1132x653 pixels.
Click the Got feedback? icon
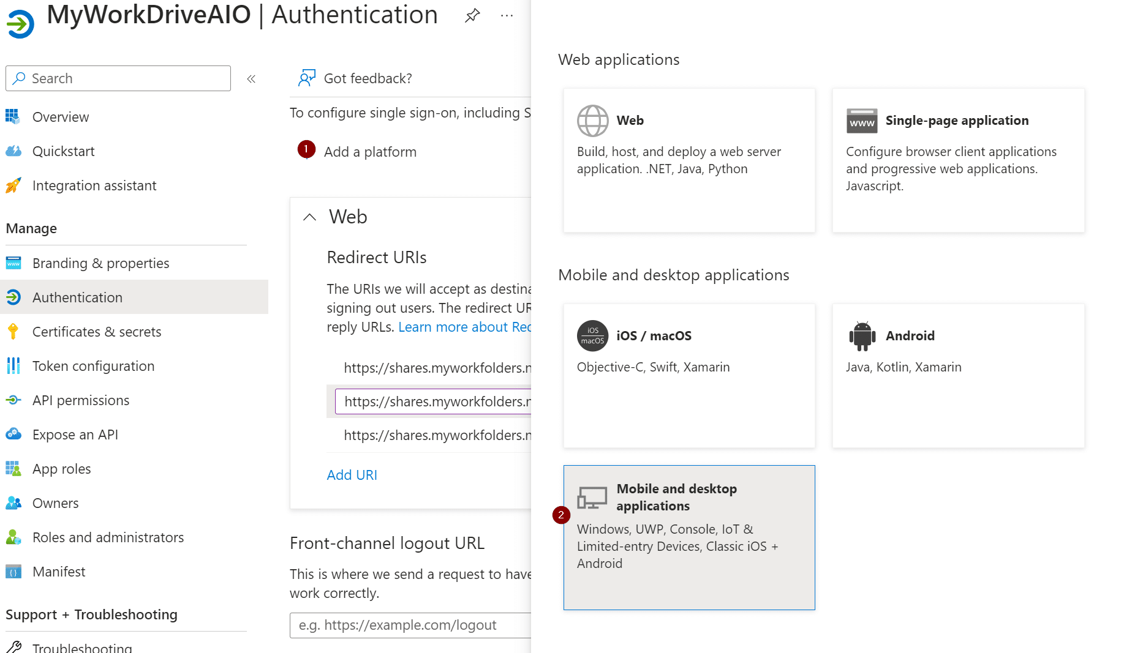click(306, 78)
